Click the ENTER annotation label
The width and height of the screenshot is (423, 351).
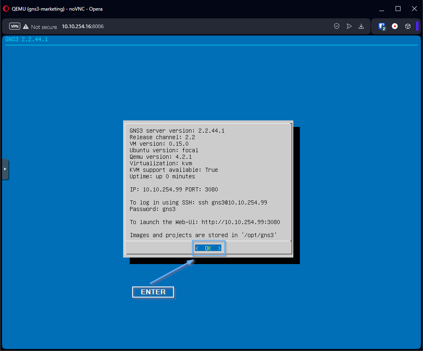point(153,292)
